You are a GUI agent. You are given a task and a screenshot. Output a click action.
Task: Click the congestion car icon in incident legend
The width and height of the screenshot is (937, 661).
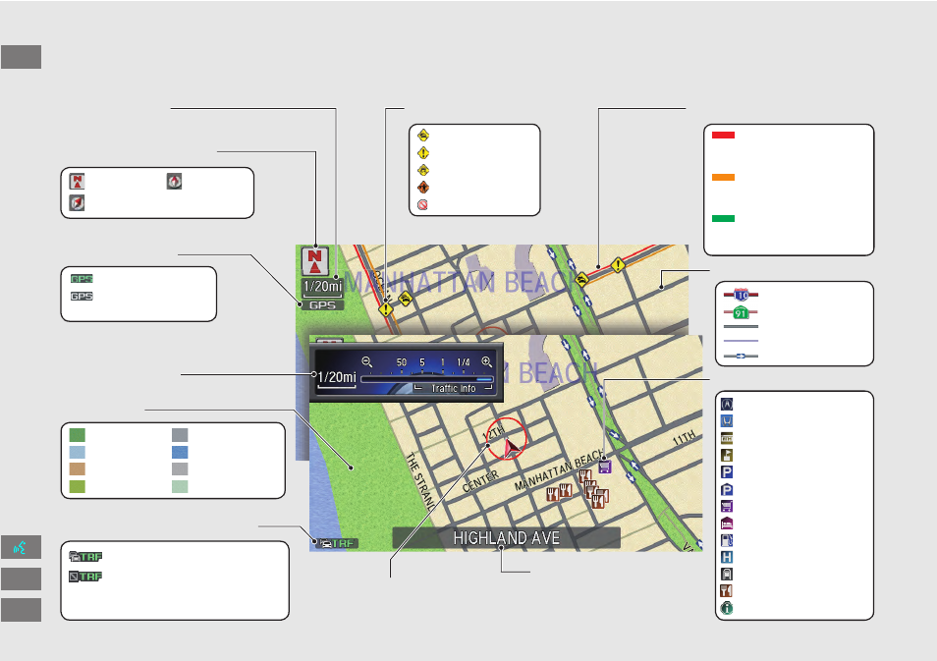(x=423, y=136)
